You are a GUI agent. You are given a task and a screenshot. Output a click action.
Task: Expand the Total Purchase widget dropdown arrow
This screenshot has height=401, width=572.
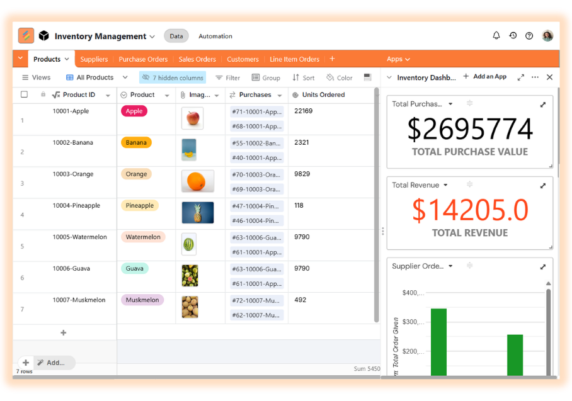point(450,104)
